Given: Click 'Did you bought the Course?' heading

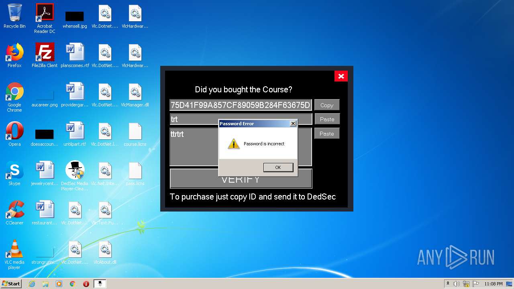Looking at the screenshot, I should [243, 90].
